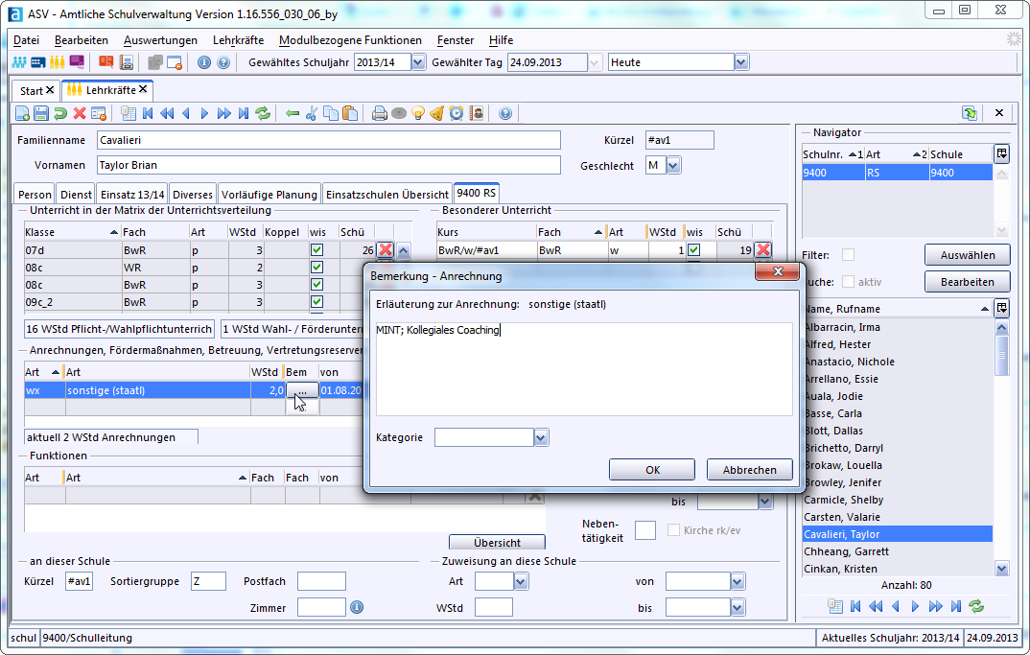This screenshot has width=1030, height=655.
Task: Click the yellow teachers icon in main toolbar
Action: [x=58, y=62]
